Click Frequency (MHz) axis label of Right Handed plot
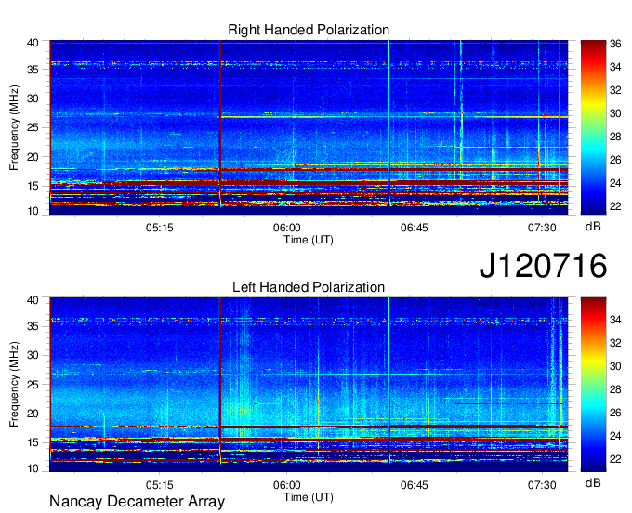 pos(14,127)
